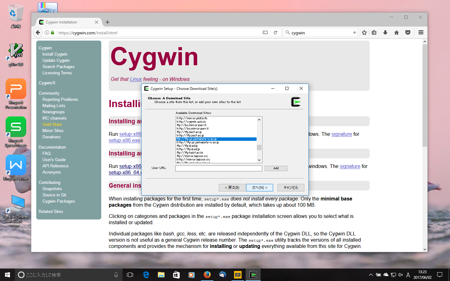Click download site list scroll-up arrow
The image size is (450, 281).
click(259, 119)
